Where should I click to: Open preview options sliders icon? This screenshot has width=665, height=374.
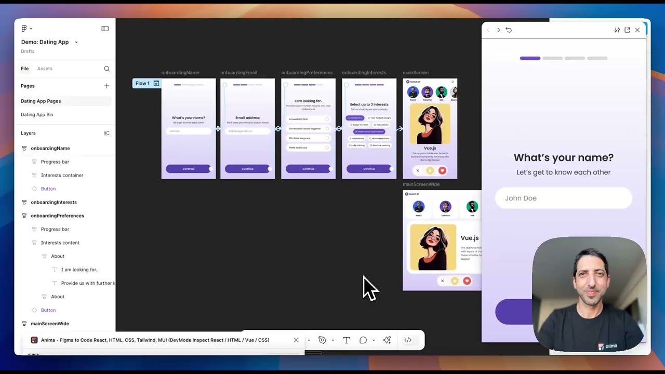point(617,30)
